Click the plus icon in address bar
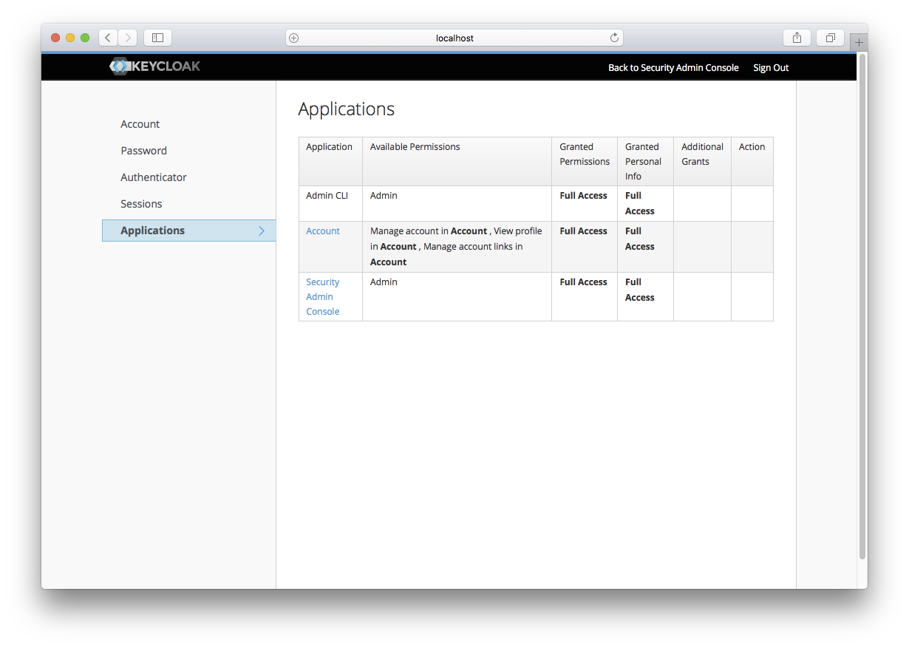 click(294, 38)
